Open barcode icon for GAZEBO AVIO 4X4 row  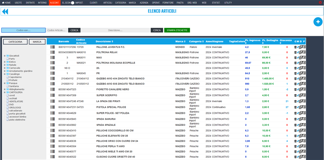click(x=52, y=79)
